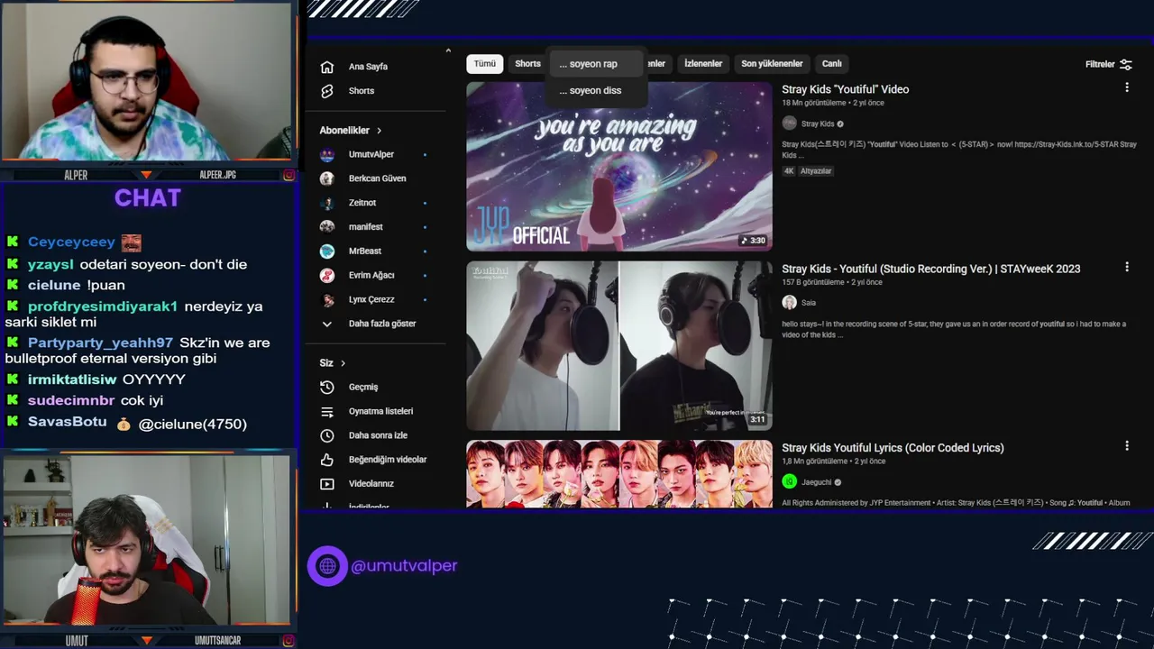Open options menu for Color Coded Lyrics video
Image resolution: width=1154 pixels, height=649 pixels.
pos(1126,445)
